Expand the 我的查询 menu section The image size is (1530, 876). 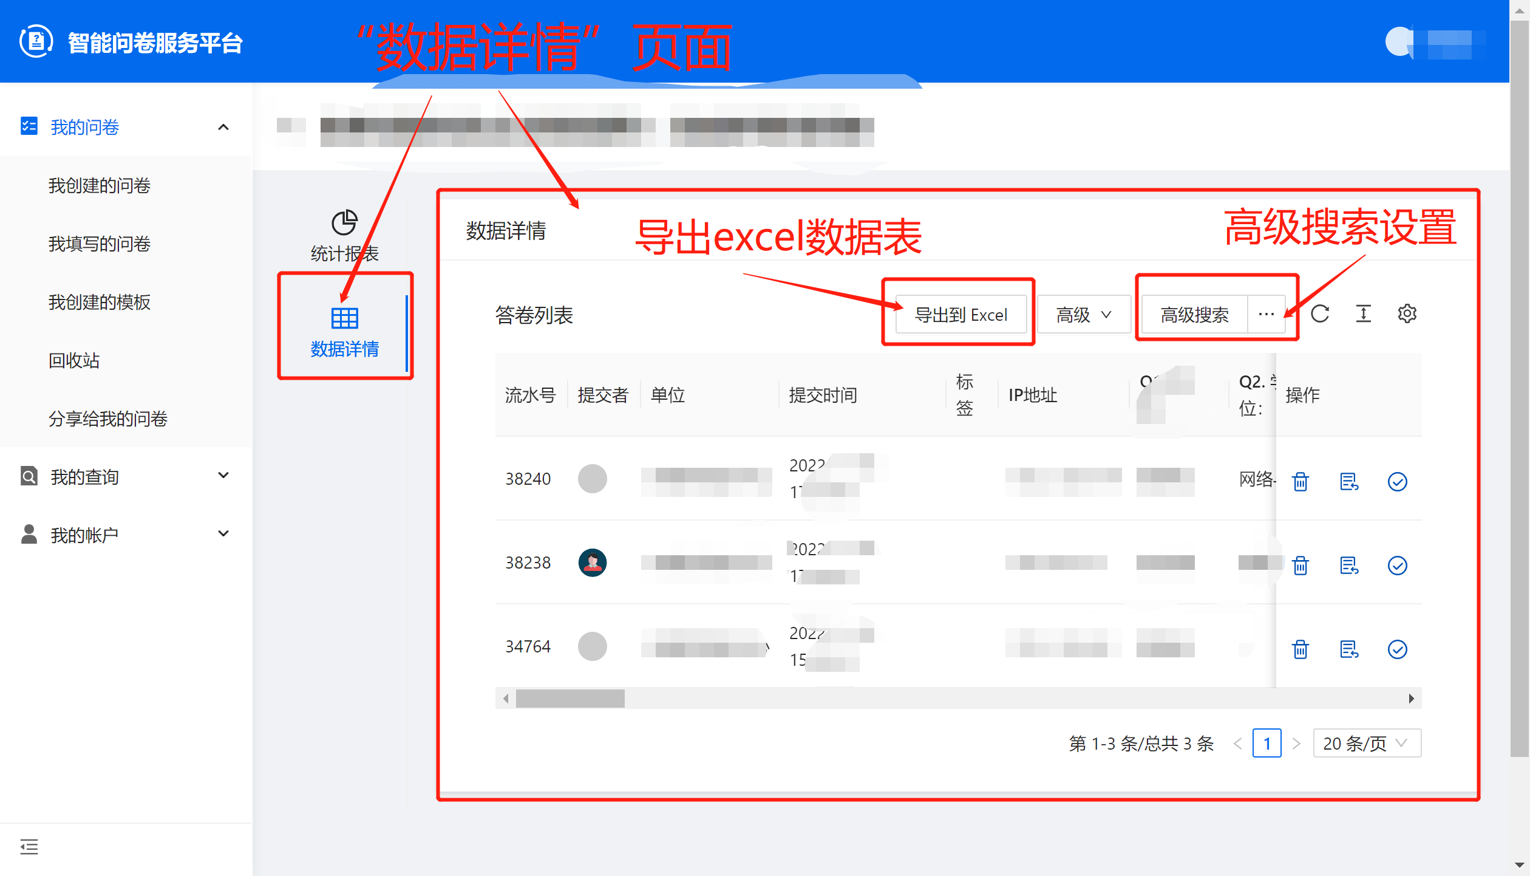click(223, 476)
